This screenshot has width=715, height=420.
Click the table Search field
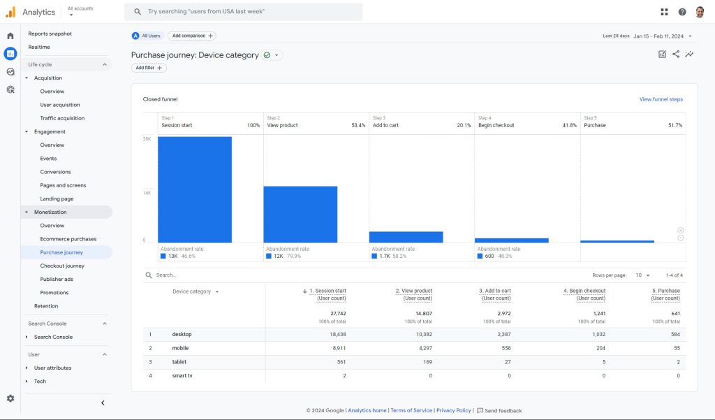[x=165, y=275]
